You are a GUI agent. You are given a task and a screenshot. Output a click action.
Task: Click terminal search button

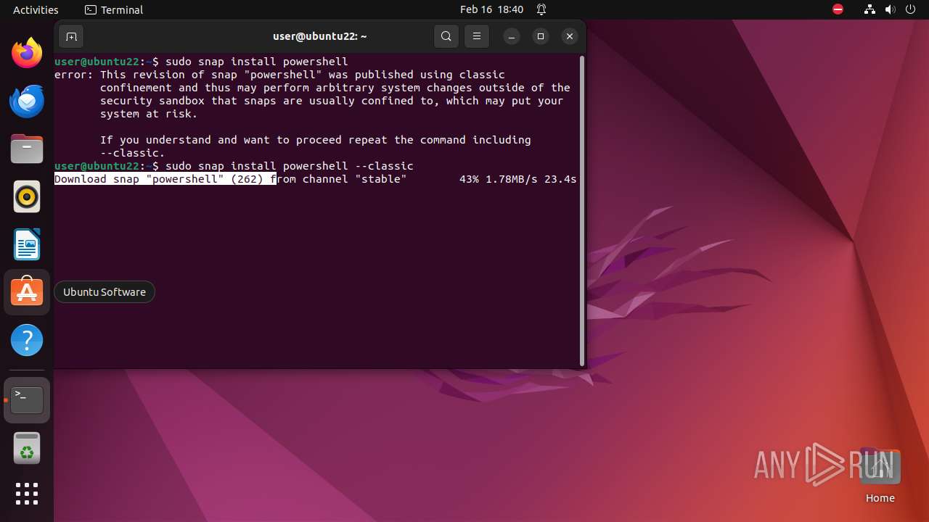446,36
